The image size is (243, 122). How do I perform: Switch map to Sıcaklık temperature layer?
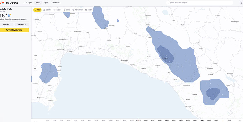[47, 10]
